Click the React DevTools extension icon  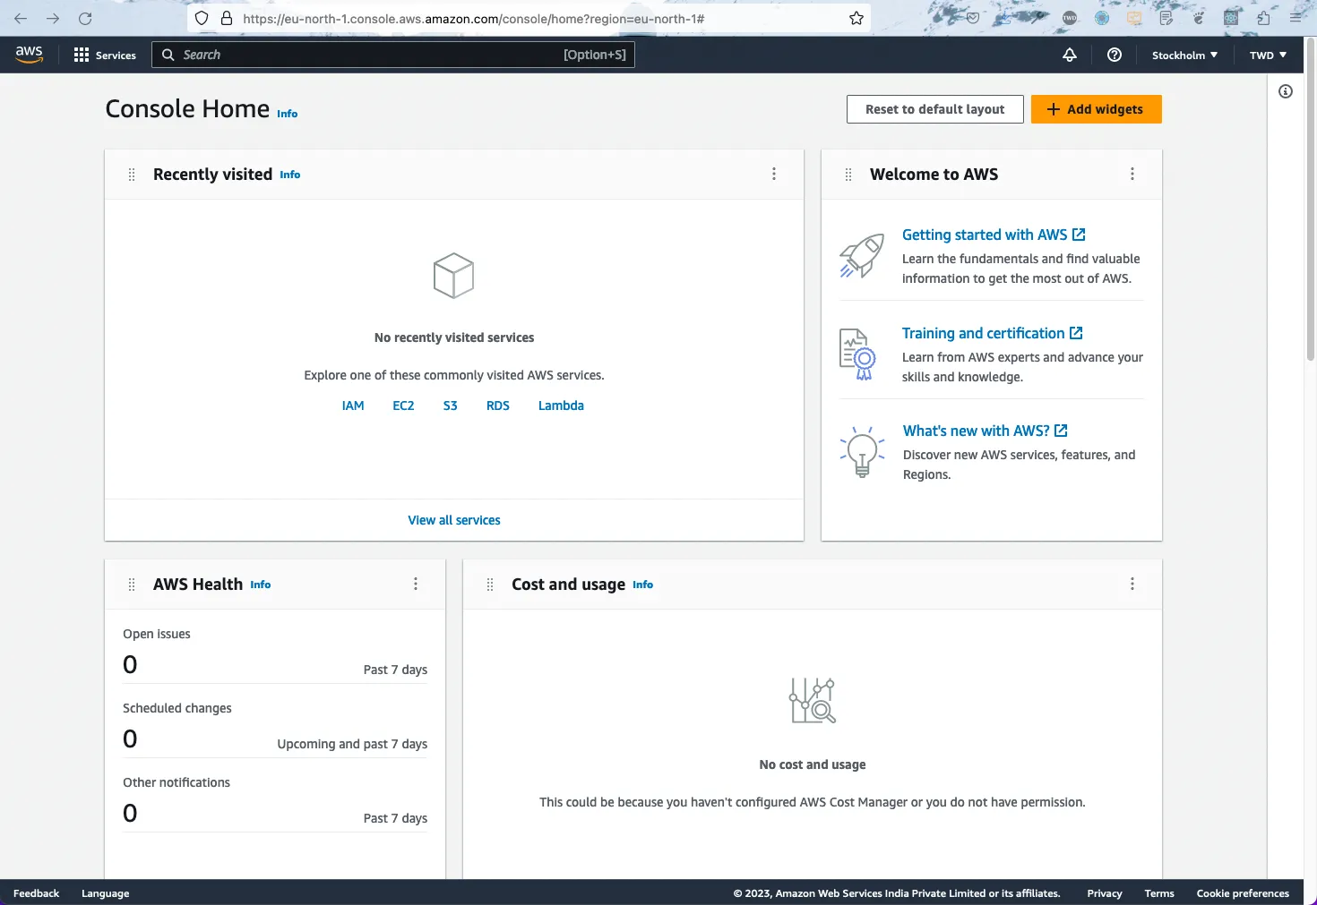click(x=1231, y=18)
